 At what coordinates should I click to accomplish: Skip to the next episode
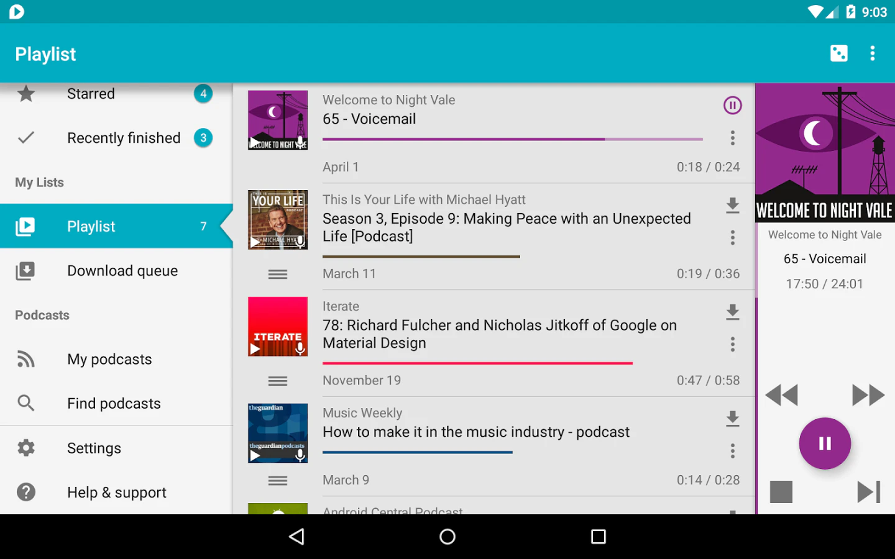[869, 492]
